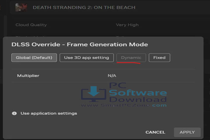Click the Cloud Quality setting label
This screenshot has width=210, height=140.
31,25
